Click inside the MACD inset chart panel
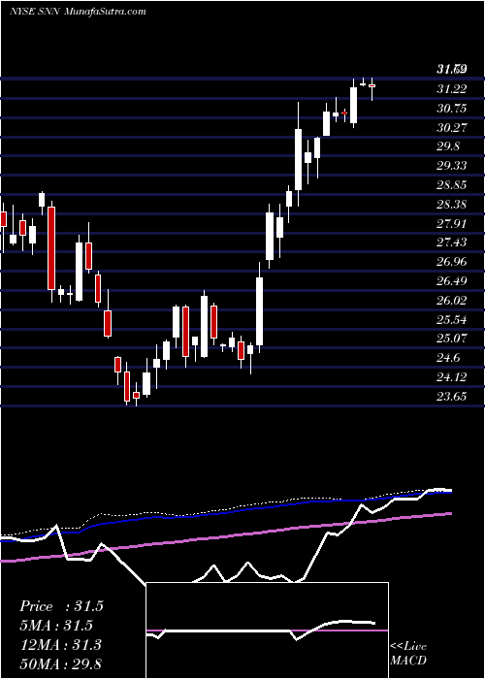 click(267, 630)
